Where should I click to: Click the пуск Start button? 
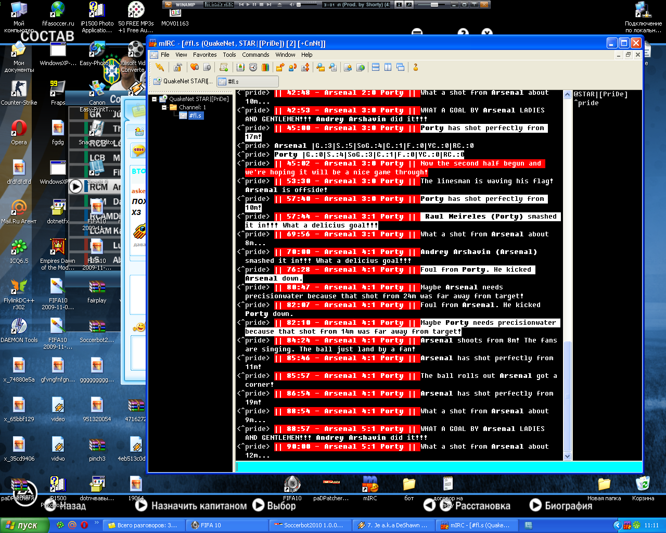[x=24, y=525]
